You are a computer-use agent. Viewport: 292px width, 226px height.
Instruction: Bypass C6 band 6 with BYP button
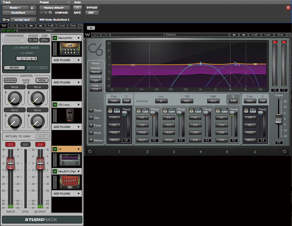pyautogui.click(x=253, y=111)
